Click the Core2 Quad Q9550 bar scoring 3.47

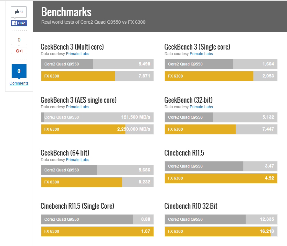click(221, 166)
